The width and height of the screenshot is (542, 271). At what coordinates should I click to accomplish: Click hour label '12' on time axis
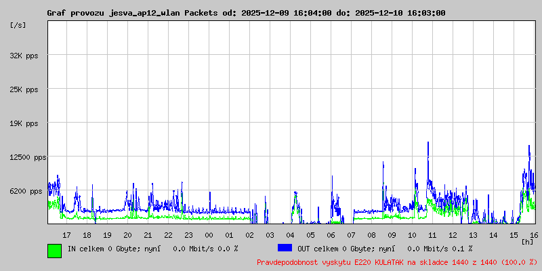pyautogui.click(x=453, y=235)
